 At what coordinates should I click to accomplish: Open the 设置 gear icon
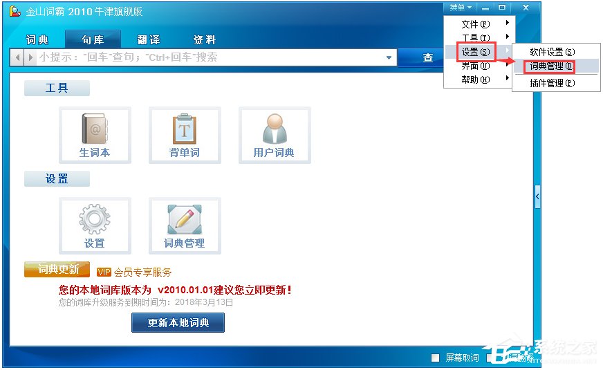pyautogui.click(x=95, y=225)
